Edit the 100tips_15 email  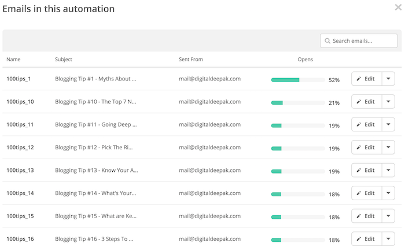[x=366, y=216]
